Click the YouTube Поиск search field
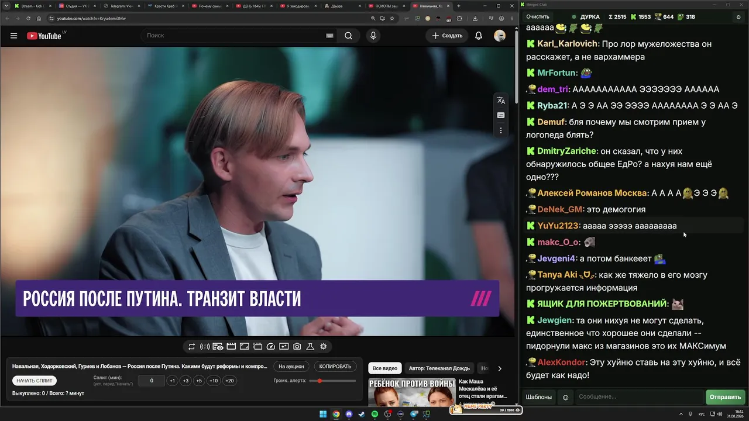This screenshot has width=749, height=421. [240, 36]
